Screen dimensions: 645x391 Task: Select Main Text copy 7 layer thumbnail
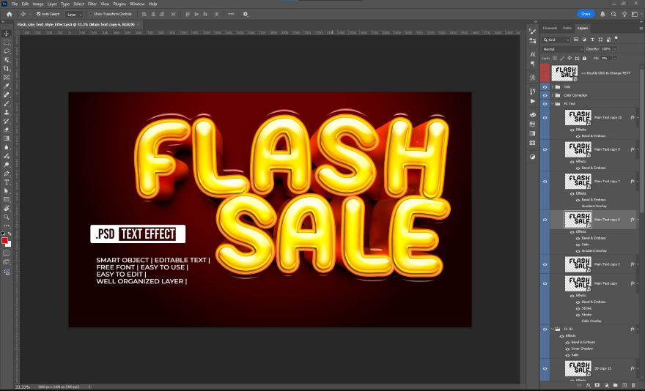pos(578,181)
